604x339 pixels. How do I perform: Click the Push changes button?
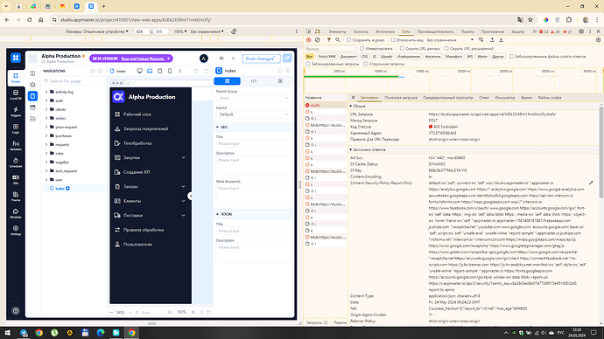tap(261, 59)
